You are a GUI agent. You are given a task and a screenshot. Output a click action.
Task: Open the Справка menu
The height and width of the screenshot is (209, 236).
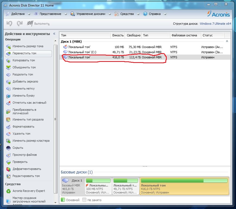[x=155, y=14]
